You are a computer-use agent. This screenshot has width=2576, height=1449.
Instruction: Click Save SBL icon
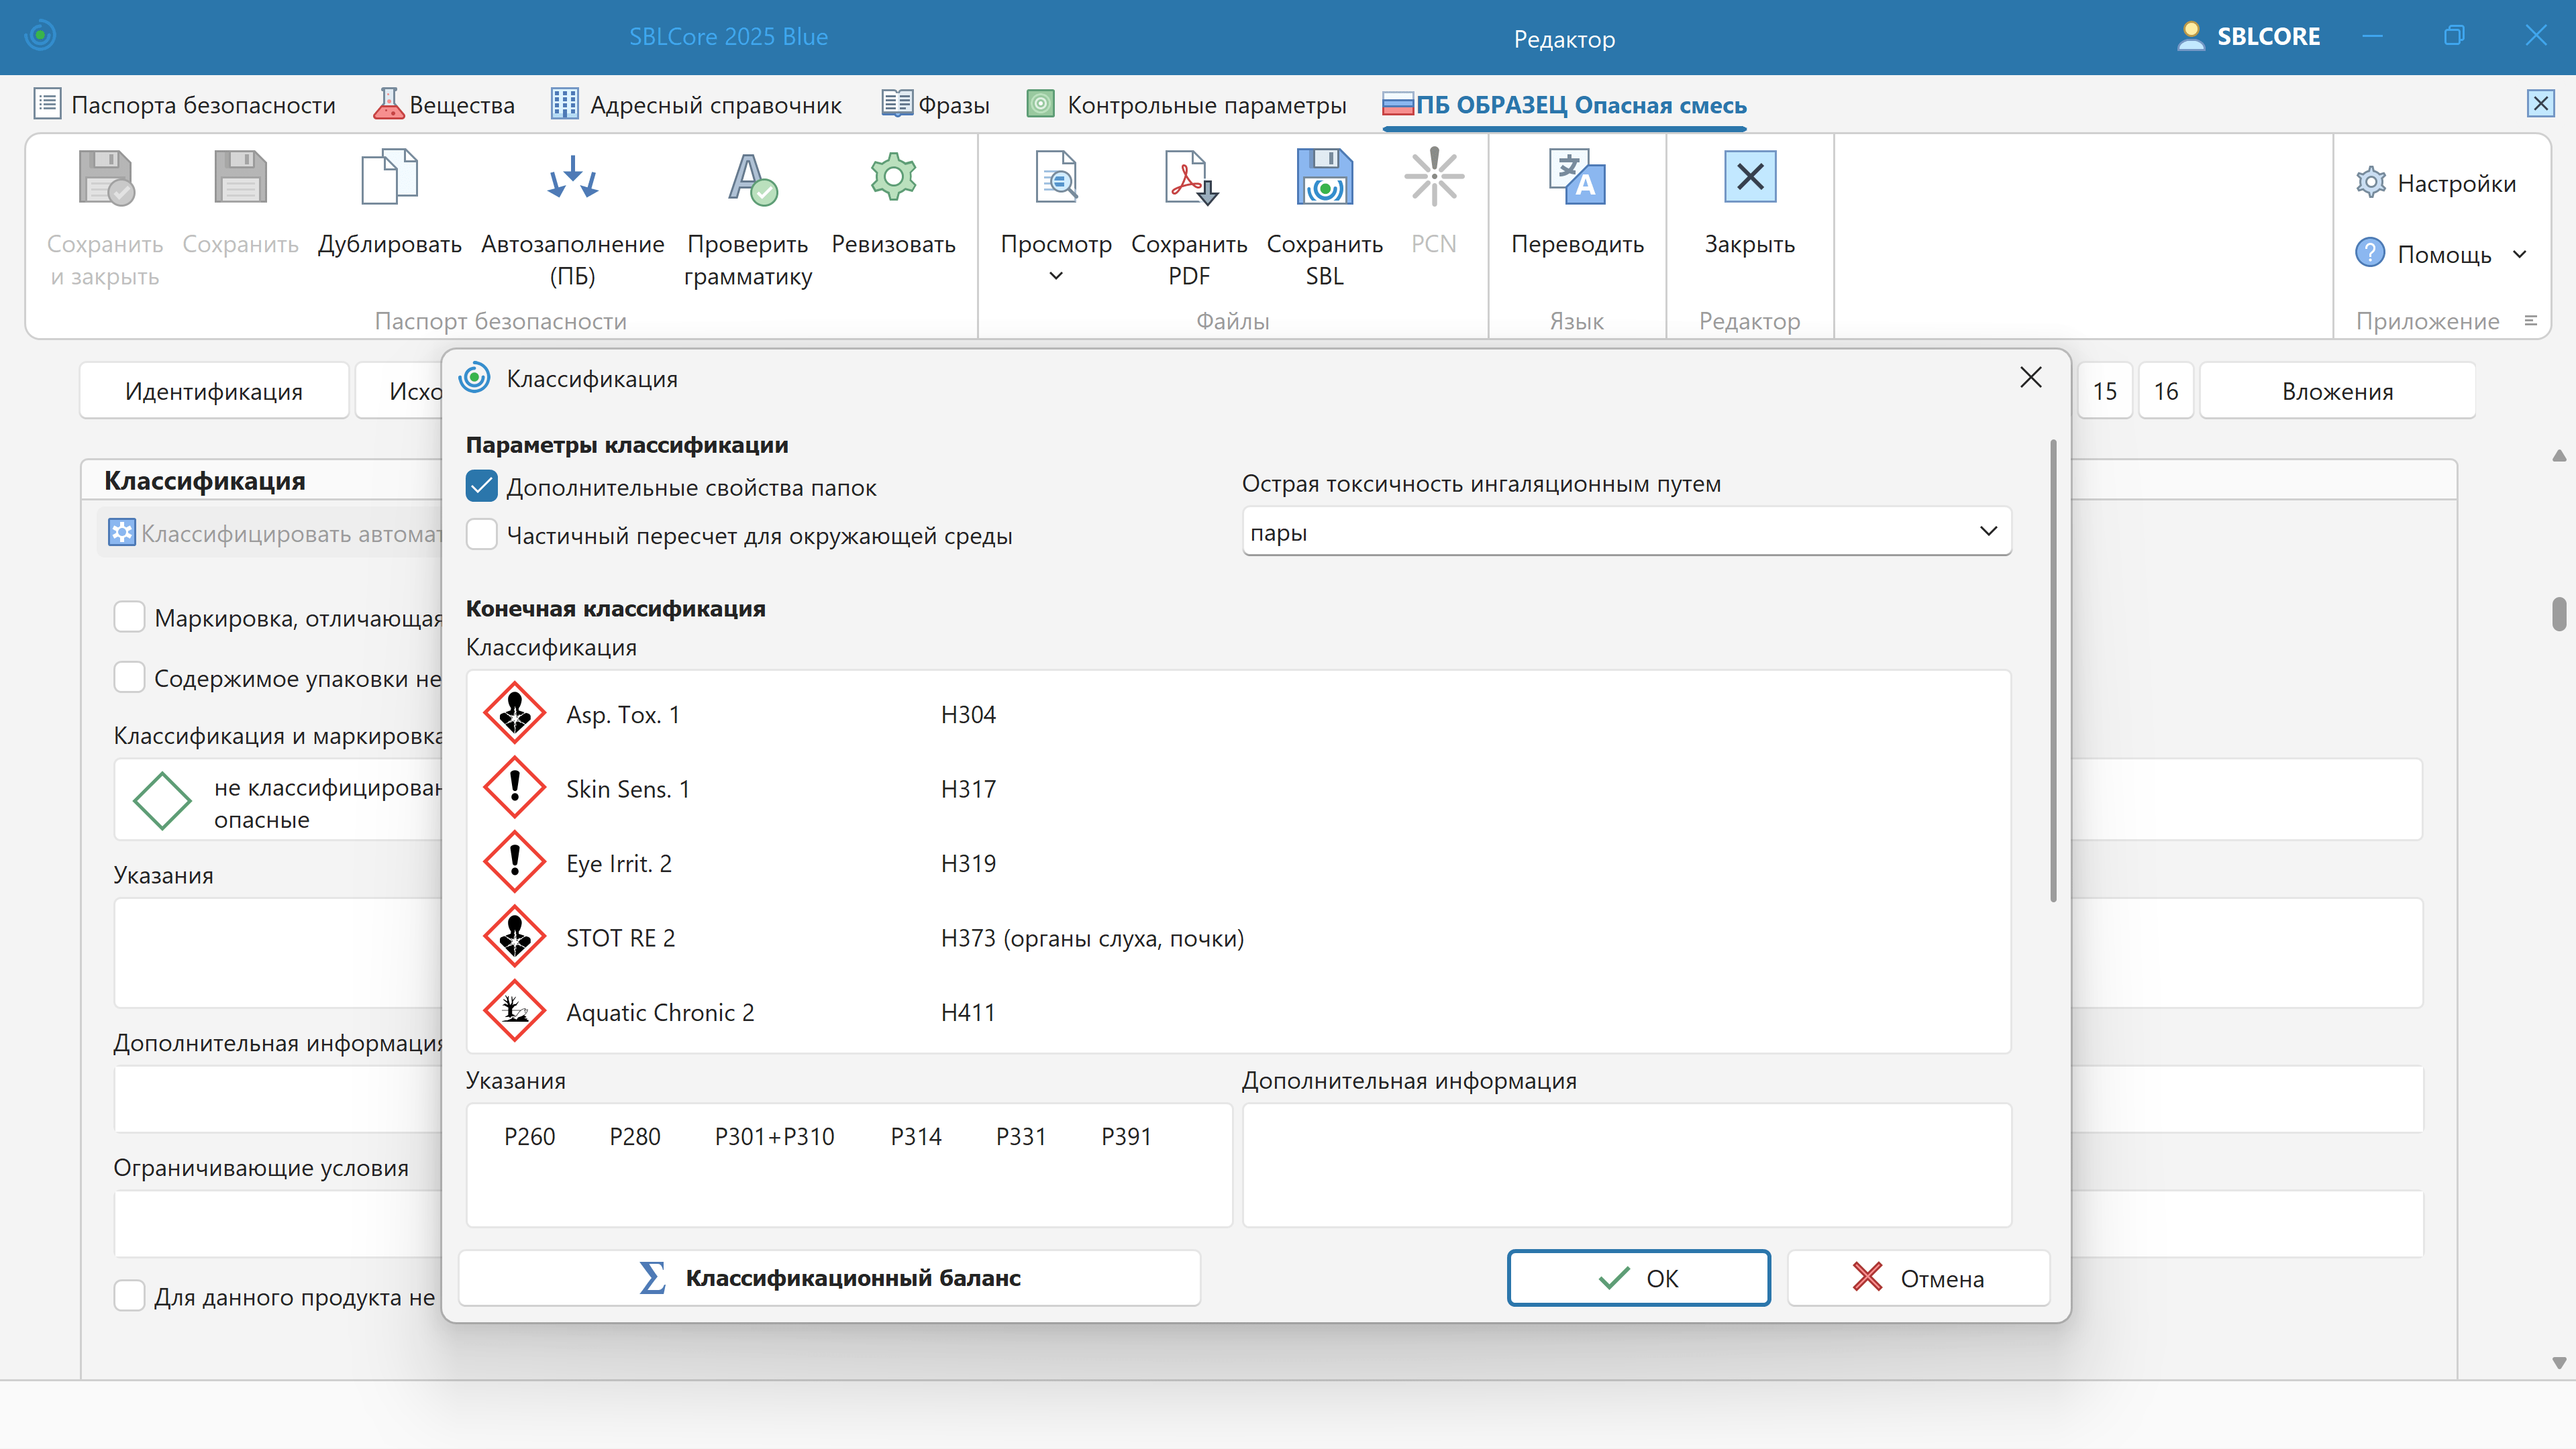(x=1324, y=178)
